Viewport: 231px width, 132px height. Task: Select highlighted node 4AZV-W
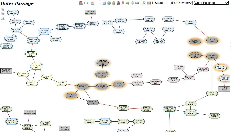coord(102,74)
